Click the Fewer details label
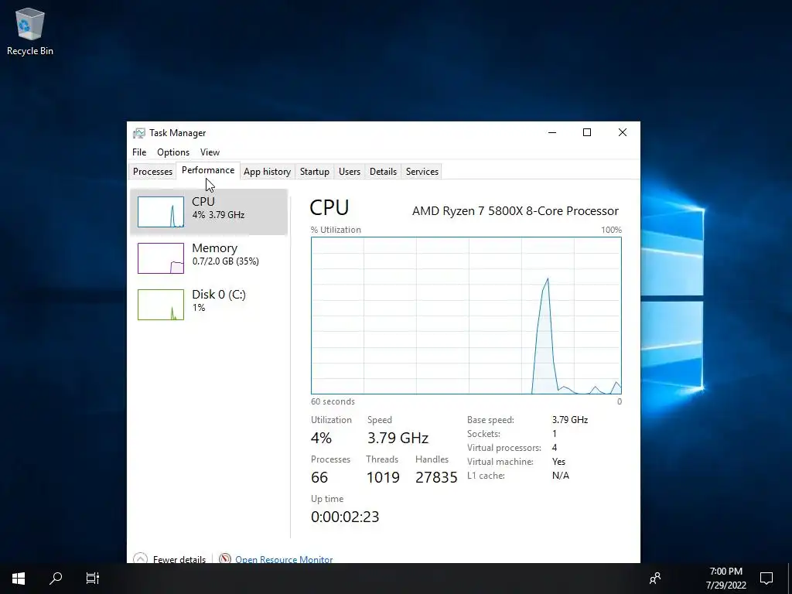 click(x=179, y=559)
